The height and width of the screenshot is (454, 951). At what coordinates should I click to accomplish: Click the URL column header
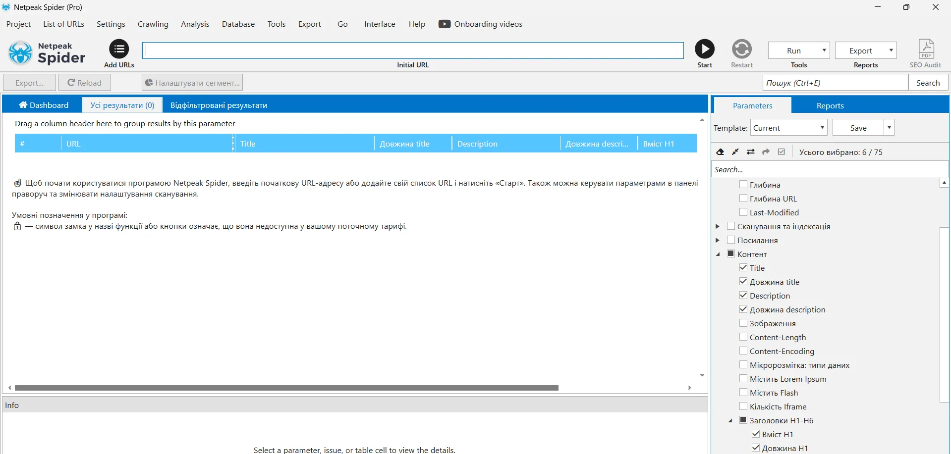(147, 144)
